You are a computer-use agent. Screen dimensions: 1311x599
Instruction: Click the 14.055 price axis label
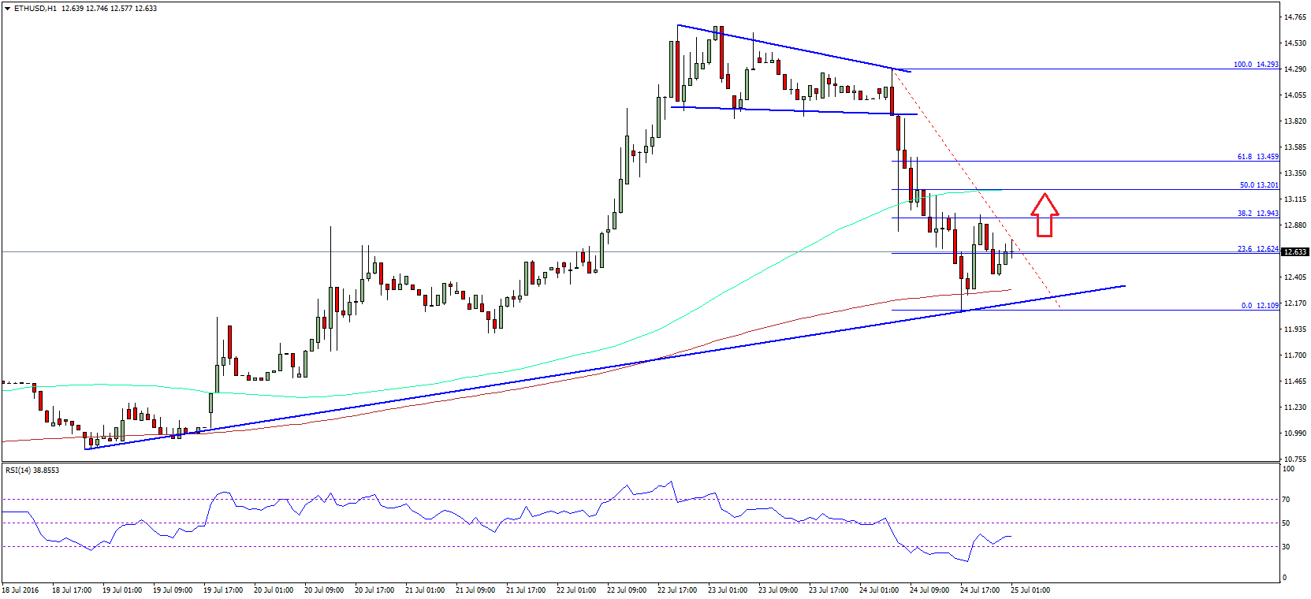click(1294, 95)
